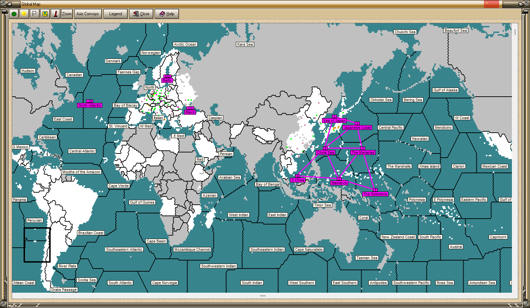Select the Bismarck zone label

(339, 183)
